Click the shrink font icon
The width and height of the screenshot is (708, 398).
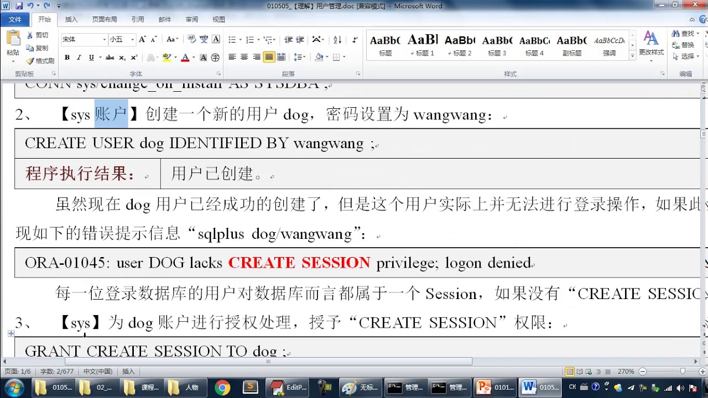coord(153,40)
